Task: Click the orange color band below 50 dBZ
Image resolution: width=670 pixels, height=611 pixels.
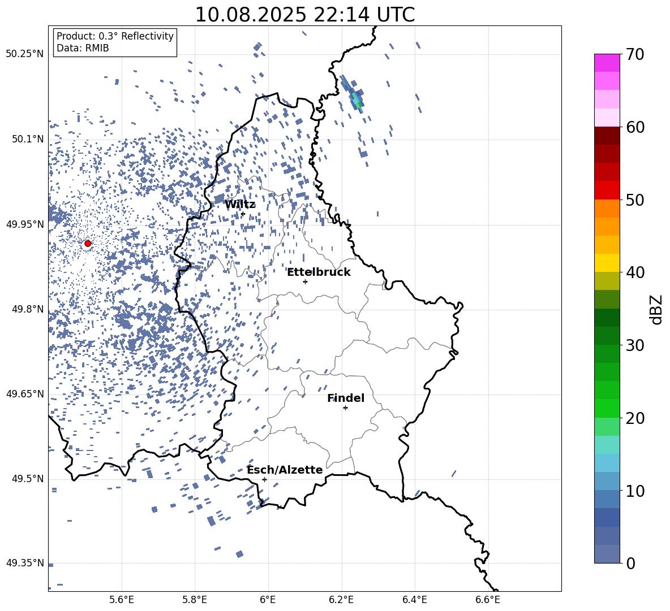Action: pos(607,209)
